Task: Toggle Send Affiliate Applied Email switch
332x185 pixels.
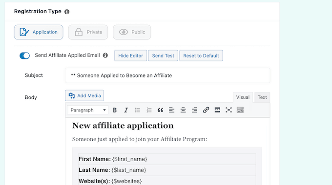Action: pos(24,55)
